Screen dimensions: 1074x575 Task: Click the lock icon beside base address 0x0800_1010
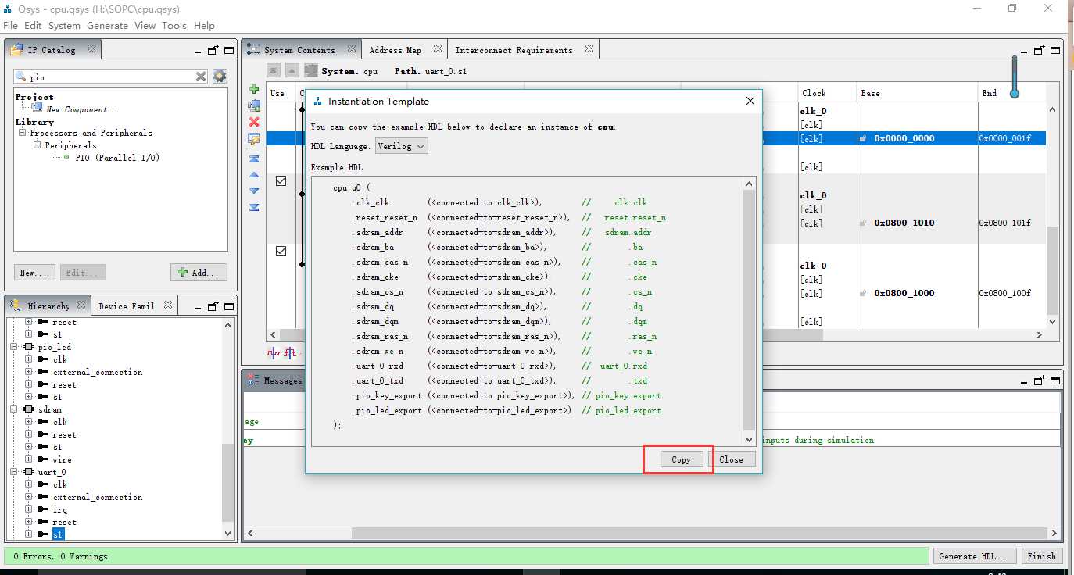coord(863,223)
